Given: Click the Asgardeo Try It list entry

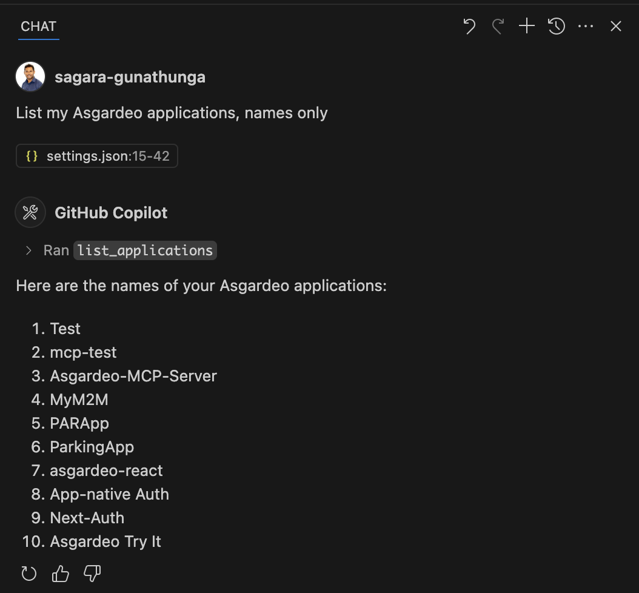Looking at the screenshot, I should point(105,541).
